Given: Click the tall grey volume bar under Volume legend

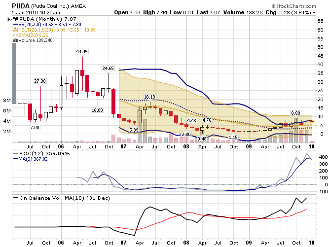Looking at the screenshot, I should (14, 73).
